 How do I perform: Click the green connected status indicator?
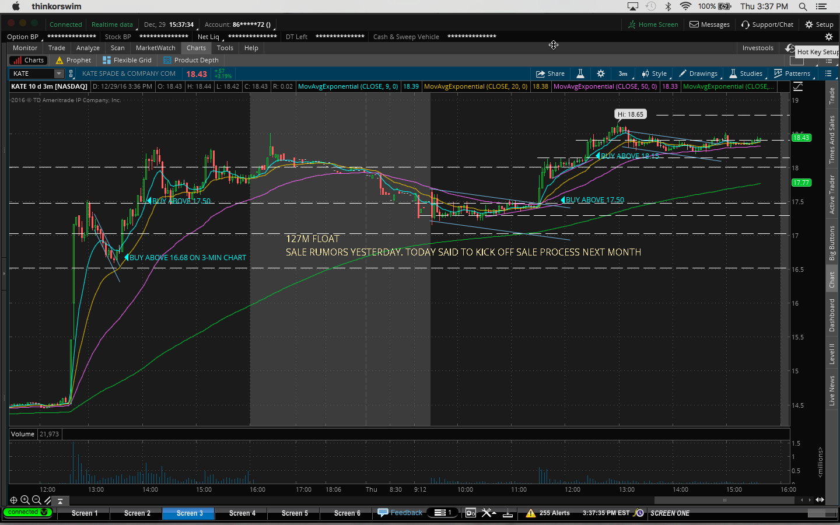(27, 513)
